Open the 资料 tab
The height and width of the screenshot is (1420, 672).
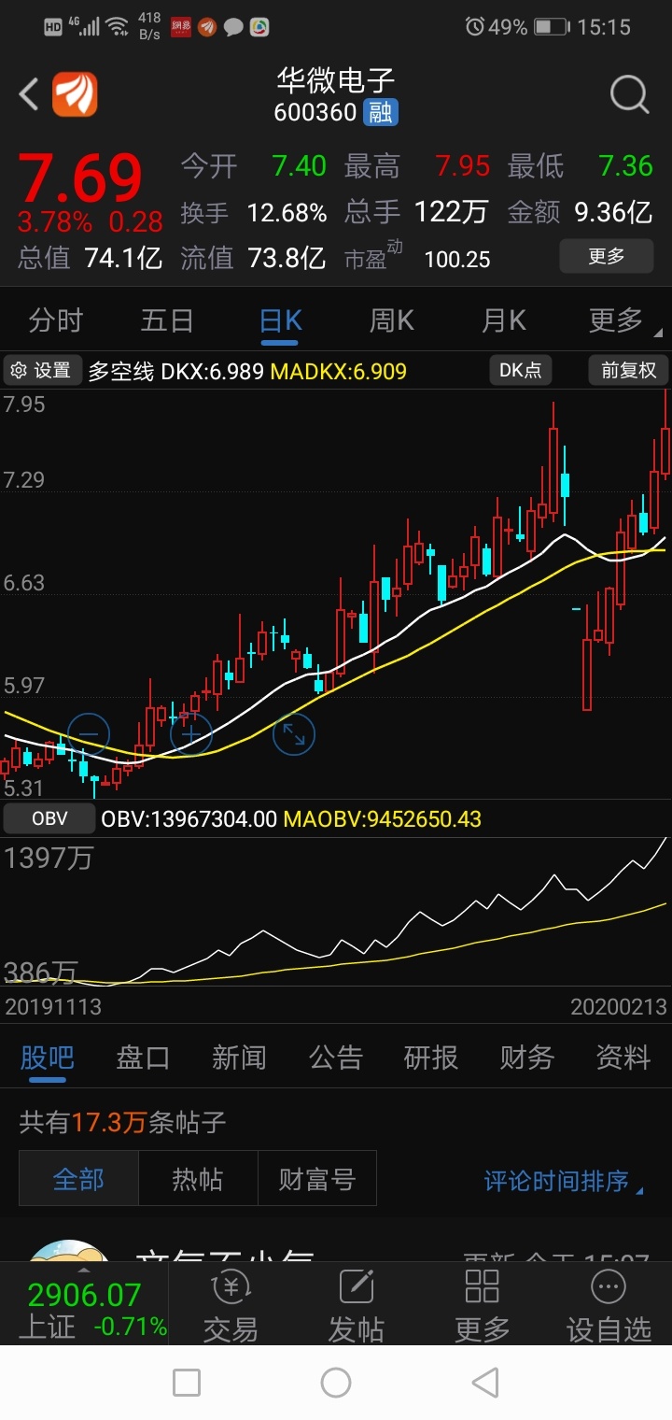[x=623, y=1058]
